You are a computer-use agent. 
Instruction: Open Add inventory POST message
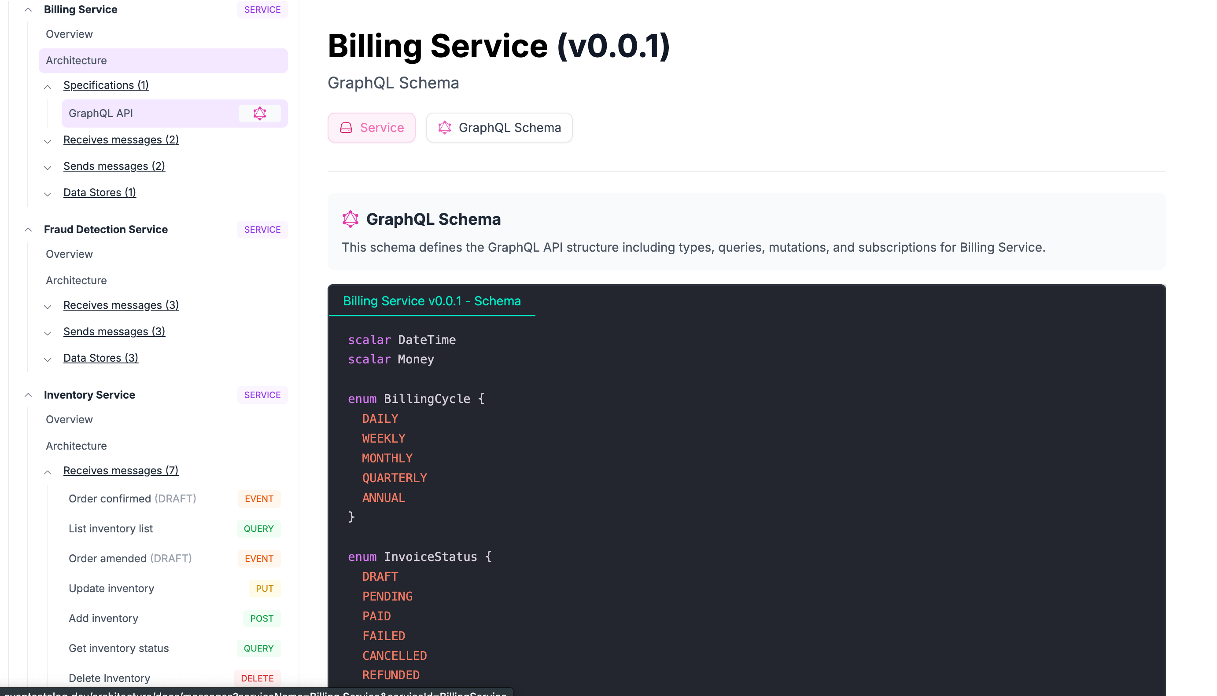(x=103, y=618)
